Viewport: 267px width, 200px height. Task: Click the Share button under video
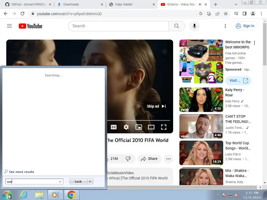(149, 159)
